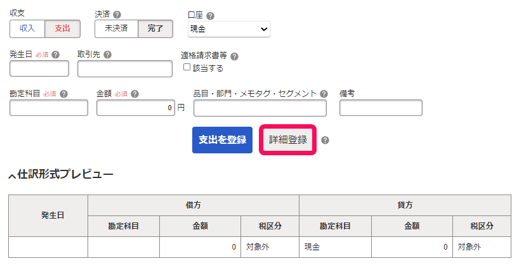Open help icon next to 適格請求書等
519x275 pixels.
234,56
